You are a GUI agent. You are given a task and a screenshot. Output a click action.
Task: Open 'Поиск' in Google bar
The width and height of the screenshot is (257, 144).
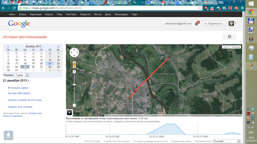[22, 14]
